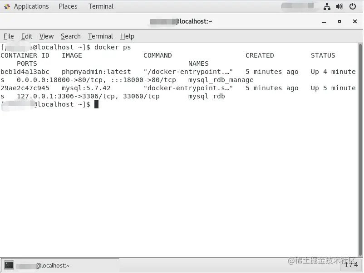Viewport: 364px width, 273px height.
Task: Open the Terminal menu in top bar
Action: [x=101, y=6]
